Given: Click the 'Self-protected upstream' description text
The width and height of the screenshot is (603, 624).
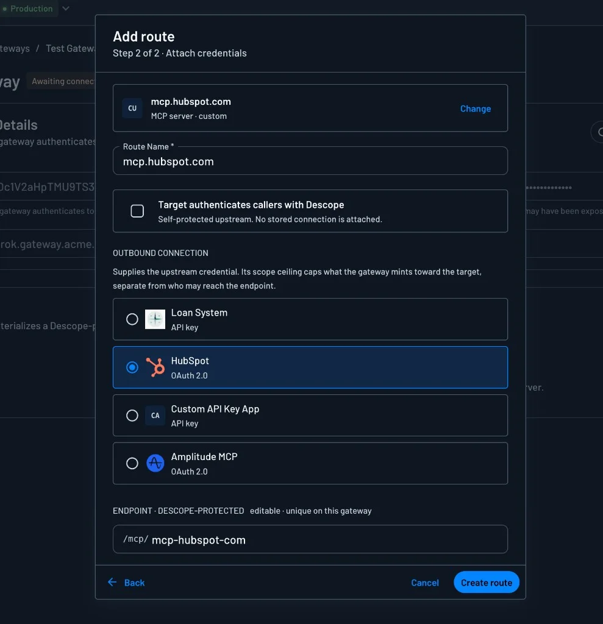Looking at the screenshot, I should click(x=270, y=219).
